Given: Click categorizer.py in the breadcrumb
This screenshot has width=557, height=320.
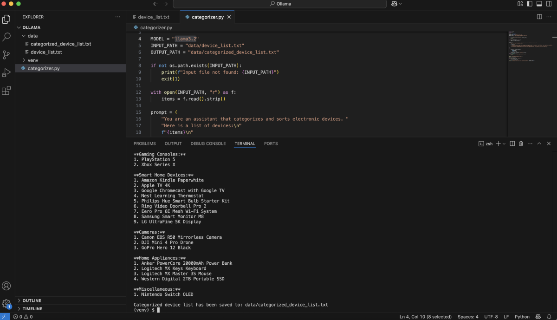Looking at the screenshot, I should (156, 27).
